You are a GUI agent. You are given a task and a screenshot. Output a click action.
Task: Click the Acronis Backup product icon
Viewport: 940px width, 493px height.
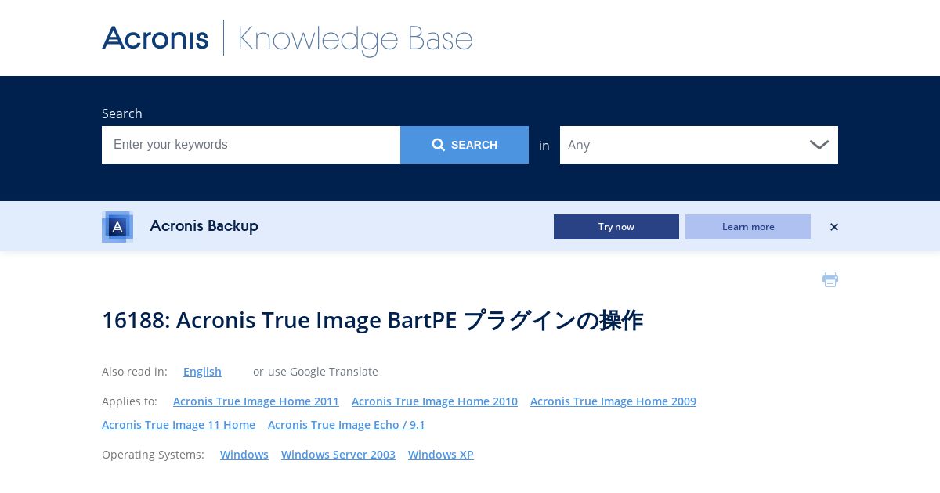click(117, 227)
